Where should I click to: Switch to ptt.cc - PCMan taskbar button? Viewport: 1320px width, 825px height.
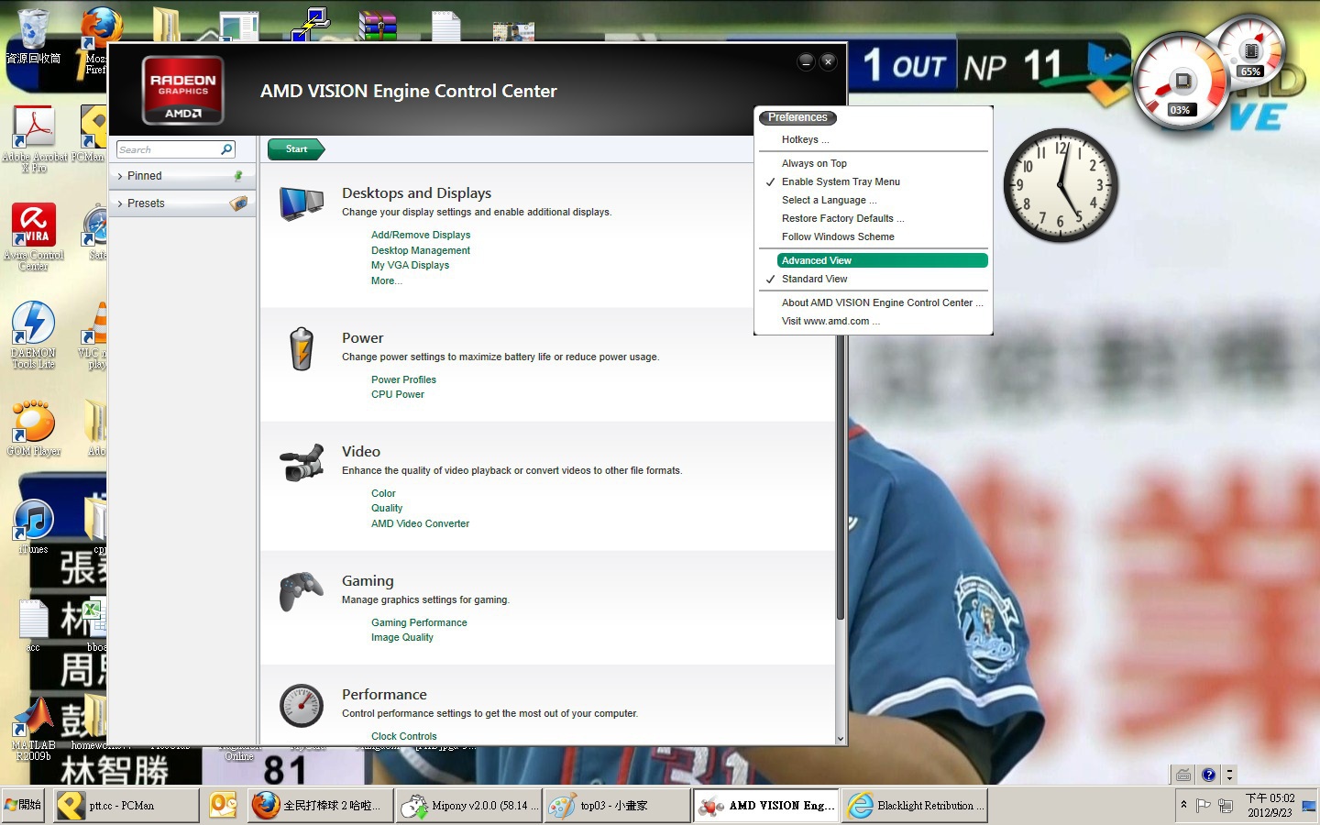click(126, 806)
